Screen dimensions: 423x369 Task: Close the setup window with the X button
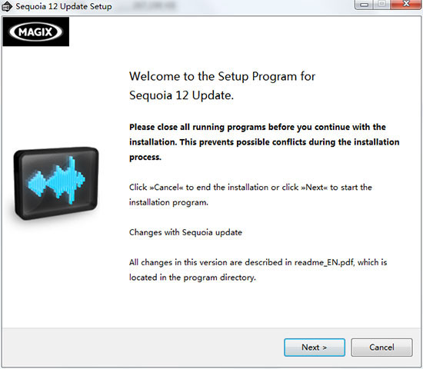[x=406, y=5]
